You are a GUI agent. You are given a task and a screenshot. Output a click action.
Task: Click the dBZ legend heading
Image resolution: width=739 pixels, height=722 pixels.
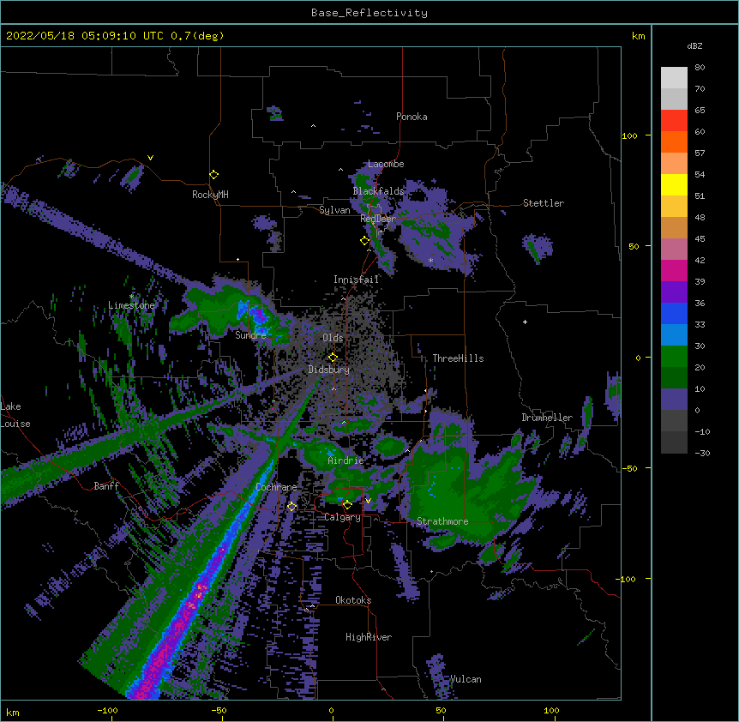coord(694,46)
